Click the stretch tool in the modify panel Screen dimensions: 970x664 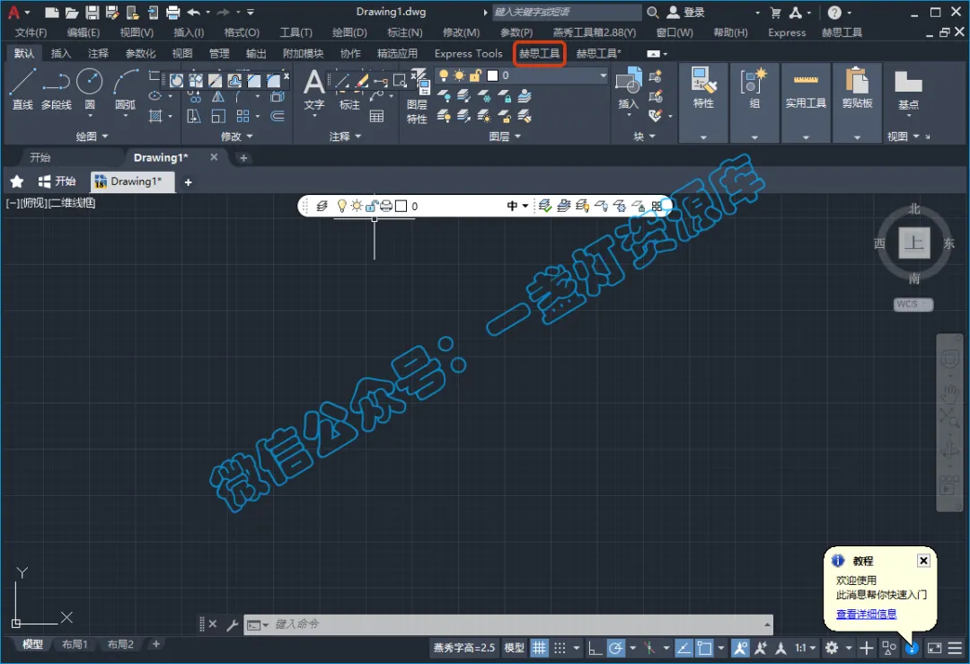pos(194,116)
